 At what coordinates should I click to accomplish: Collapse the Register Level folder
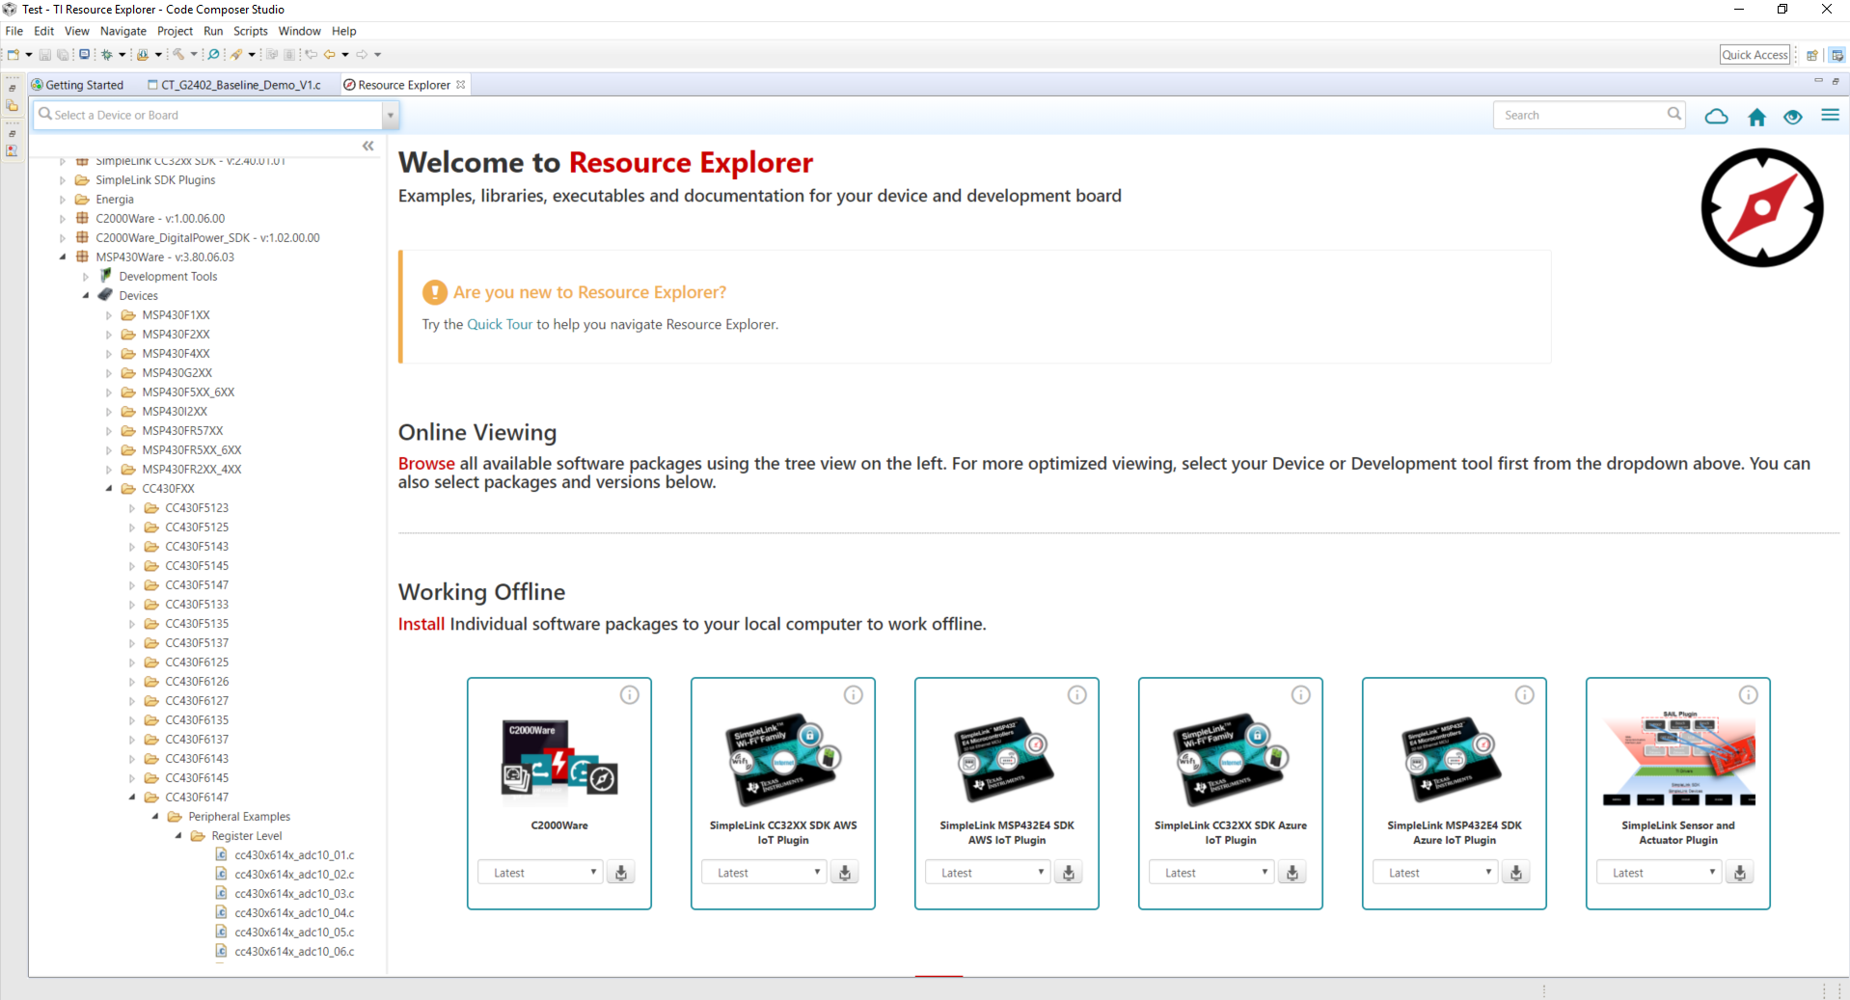pyautogui.click(x=178, y=836)
